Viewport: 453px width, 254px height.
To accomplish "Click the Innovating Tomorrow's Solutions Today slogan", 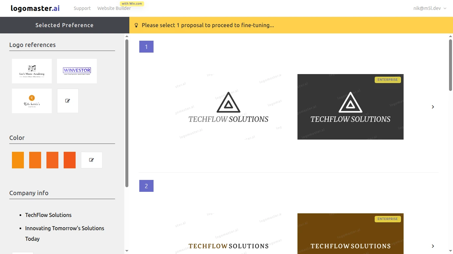I will pyautogui.click(x=65, y=233).
